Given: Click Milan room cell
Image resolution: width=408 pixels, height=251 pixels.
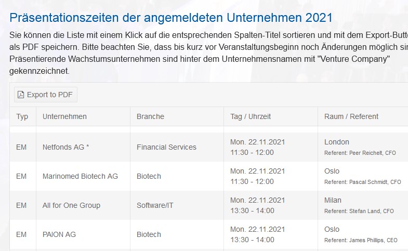Looking at the screenshot, I should [x=333, y=200].
